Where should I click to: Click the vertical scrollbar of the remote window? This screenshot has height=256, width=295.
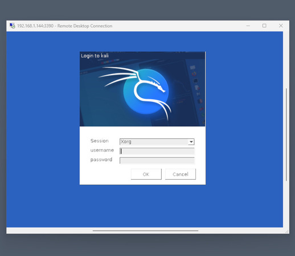coord(286,134)
